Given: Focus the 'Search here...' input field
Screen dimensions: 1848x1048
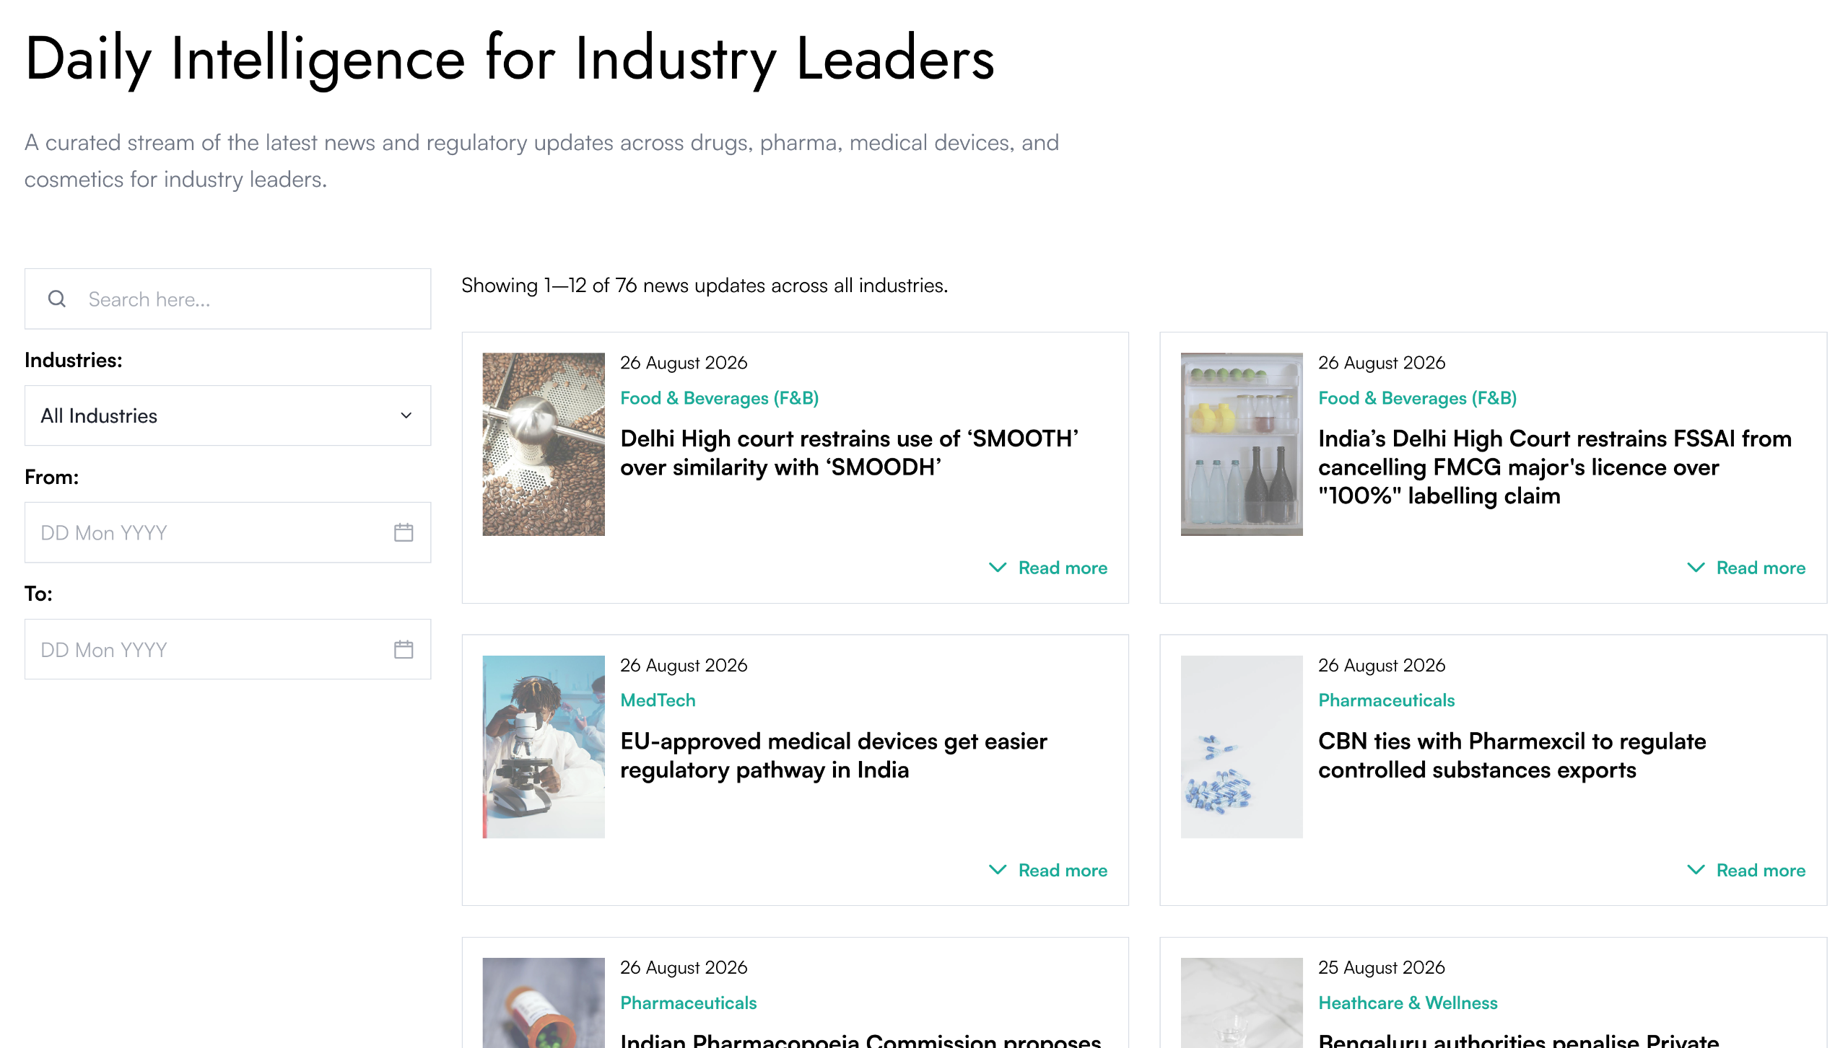Looking at the screenshot, I should click(x=228, y=299).
